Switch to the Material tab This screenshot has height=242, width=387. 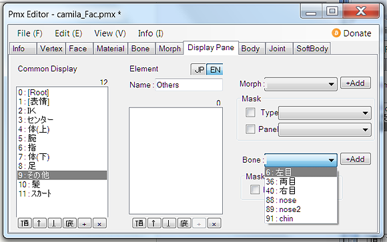tap(110, 49)
